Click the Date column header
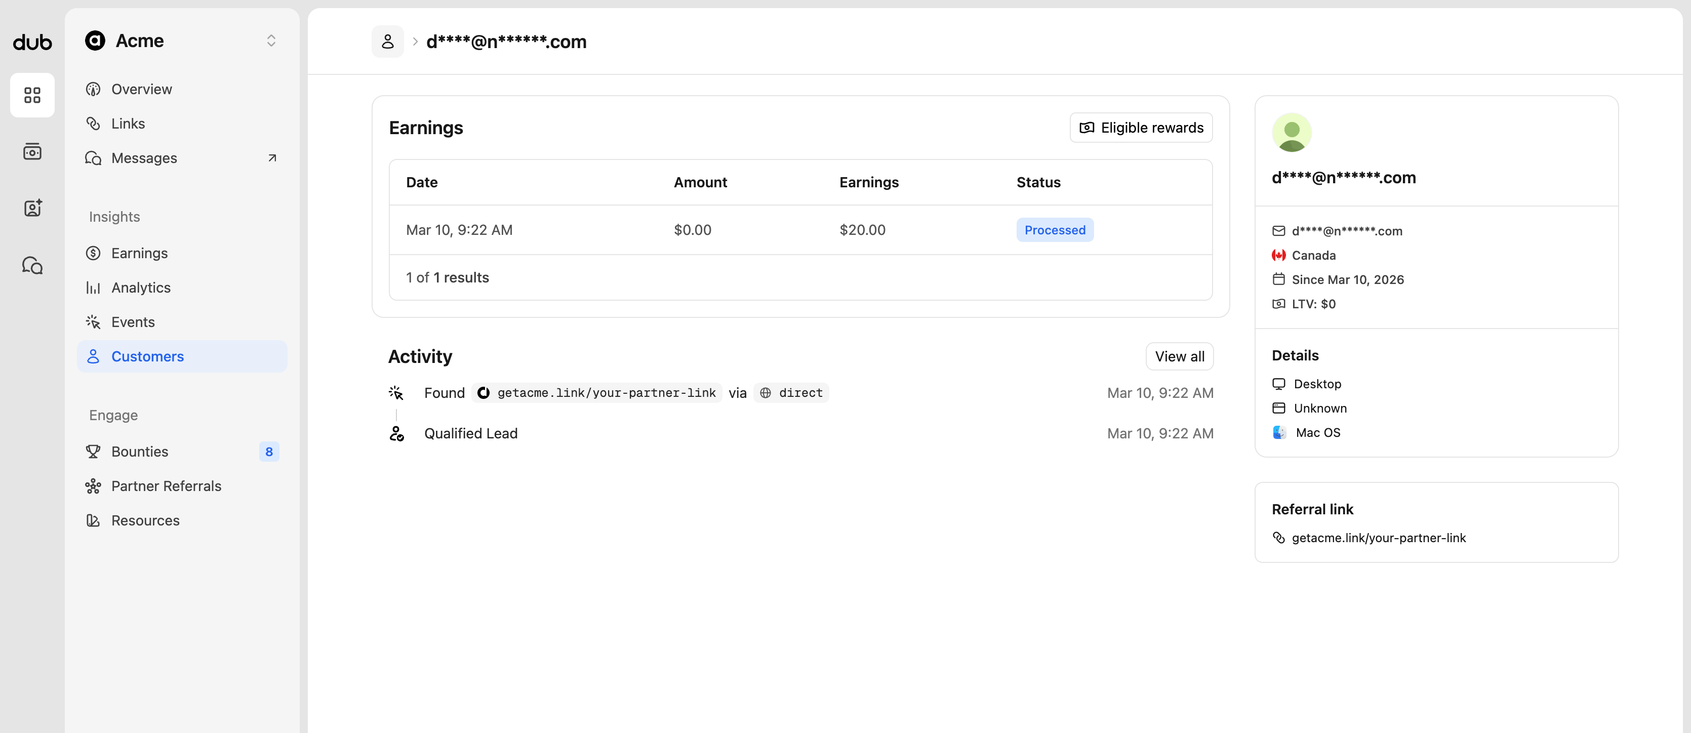 421,182
